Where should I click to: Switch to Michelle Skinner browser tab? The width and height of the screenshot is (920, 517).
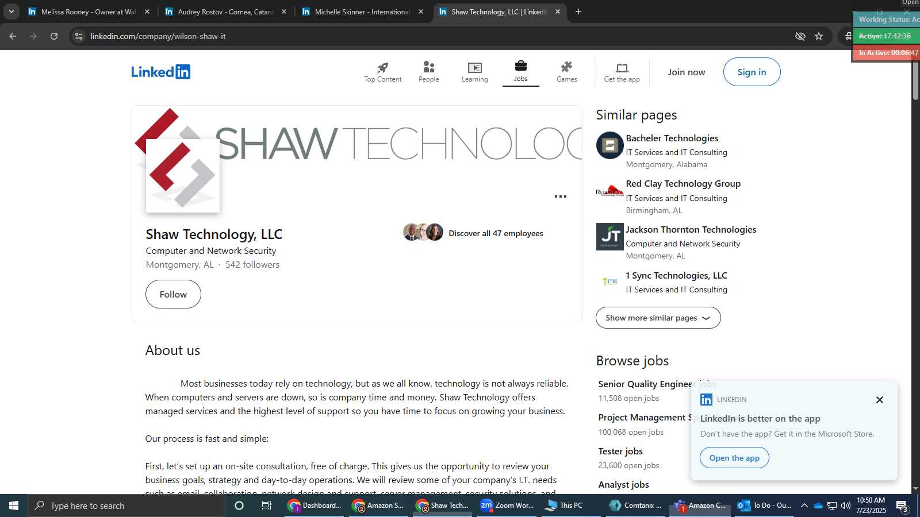click(x=362, y=11)
